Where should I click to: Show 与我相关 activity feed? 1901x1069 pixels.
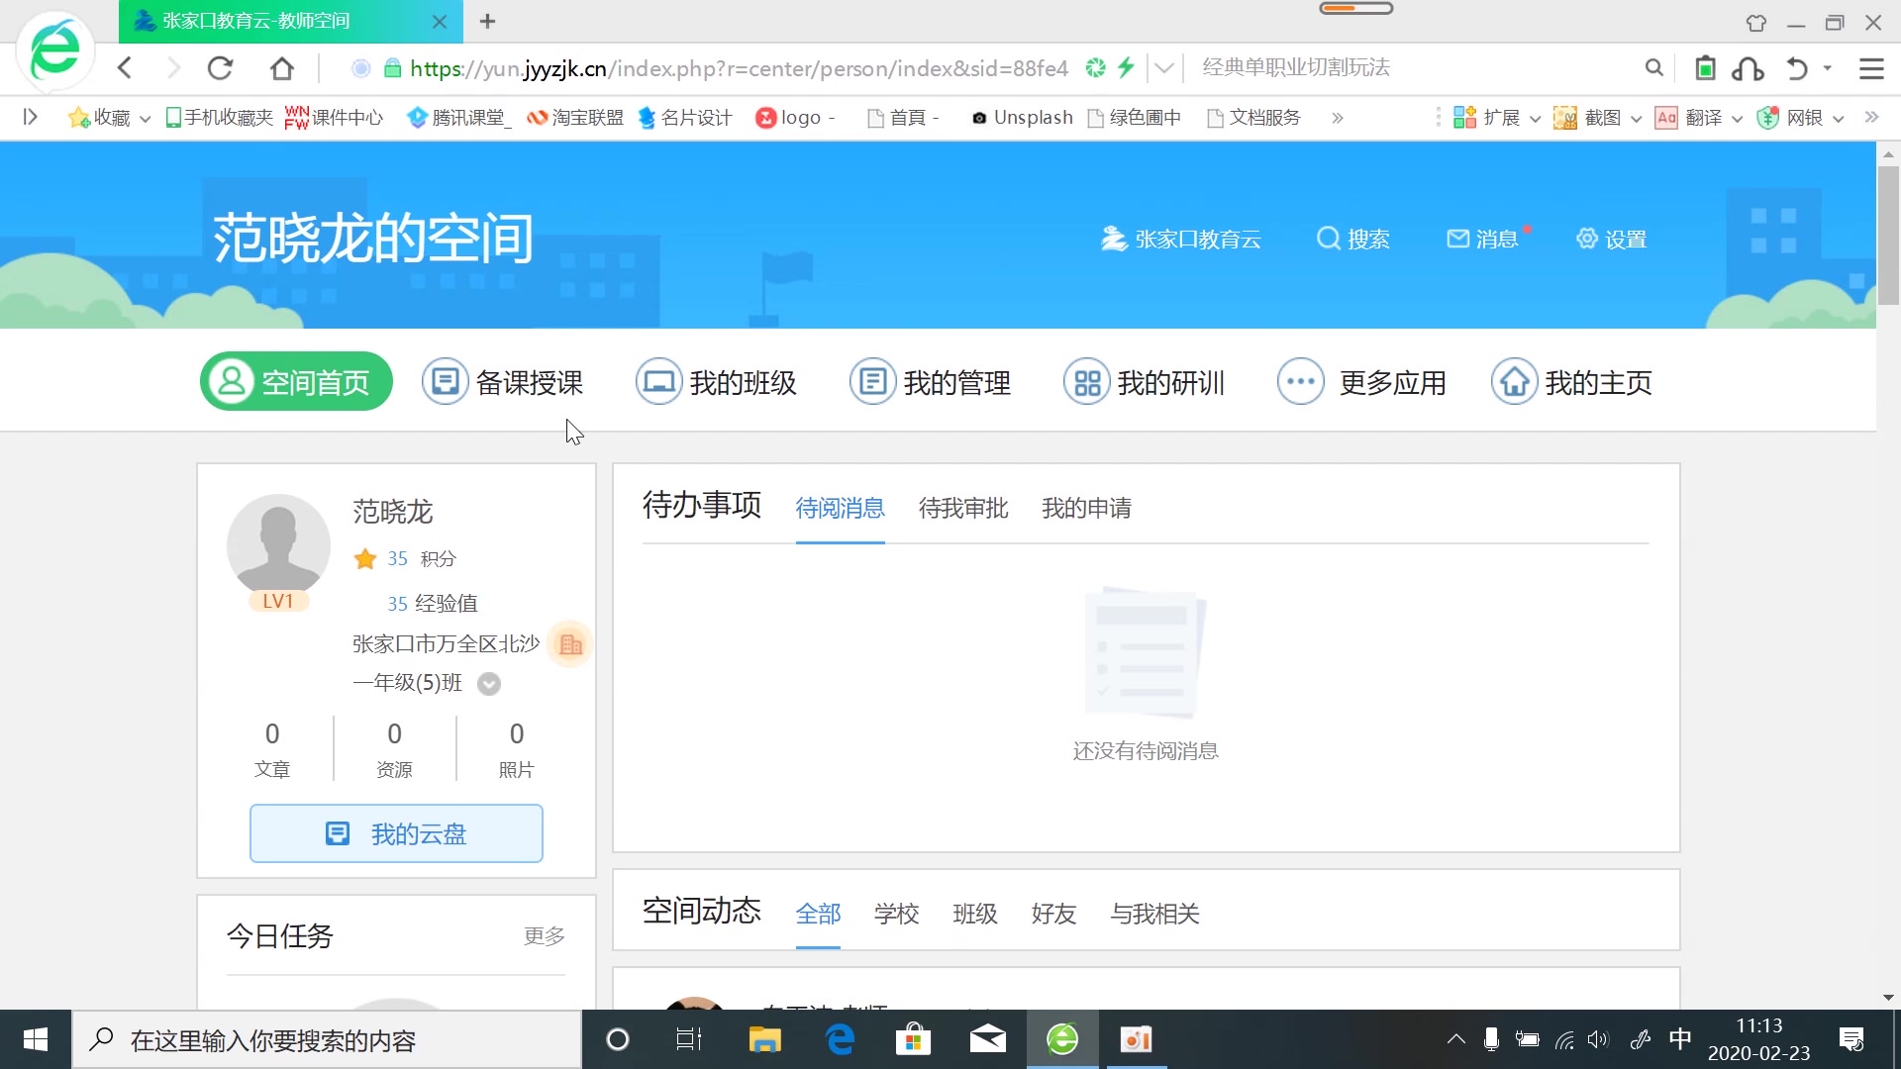1154,913
